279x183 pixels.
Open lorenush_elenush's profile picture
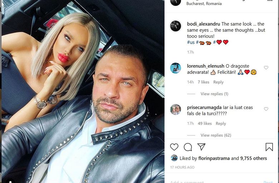[176, 68]
